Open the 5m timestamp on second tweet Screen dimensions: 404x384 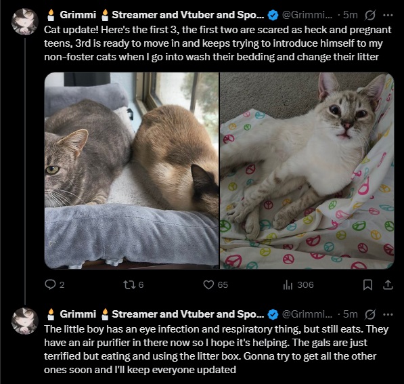tap(351, 314)
